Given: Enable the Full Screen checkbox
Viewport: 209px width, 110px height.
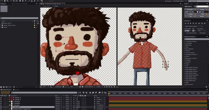Looking at the screenshot, I should 199,33.
